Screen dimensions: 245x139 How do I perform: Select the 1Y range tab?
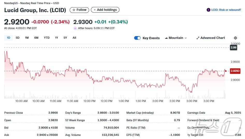[56, 38]
